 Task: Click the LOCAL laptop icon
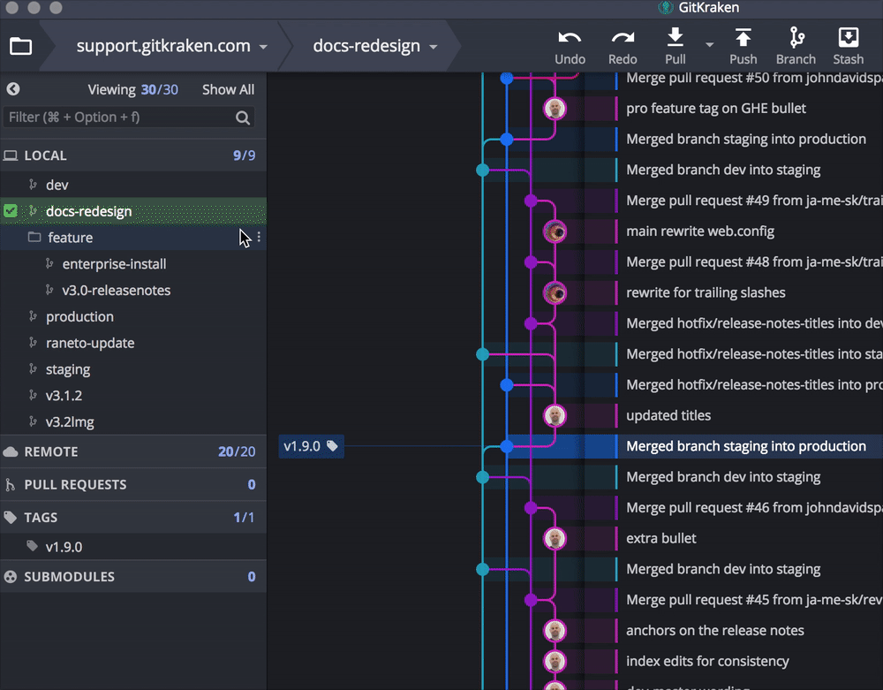10,155
